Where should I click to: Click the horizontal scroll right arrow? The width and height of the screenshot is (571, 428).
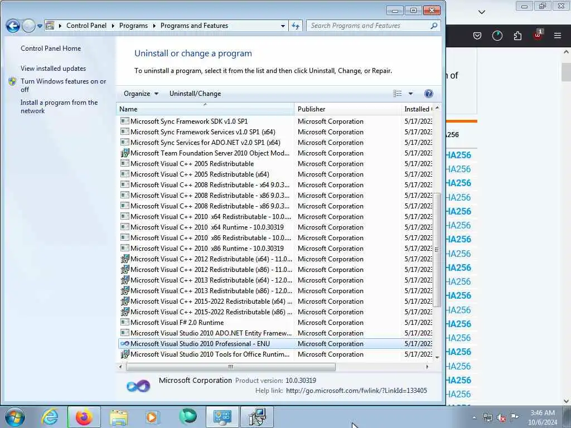click(427, 367)
